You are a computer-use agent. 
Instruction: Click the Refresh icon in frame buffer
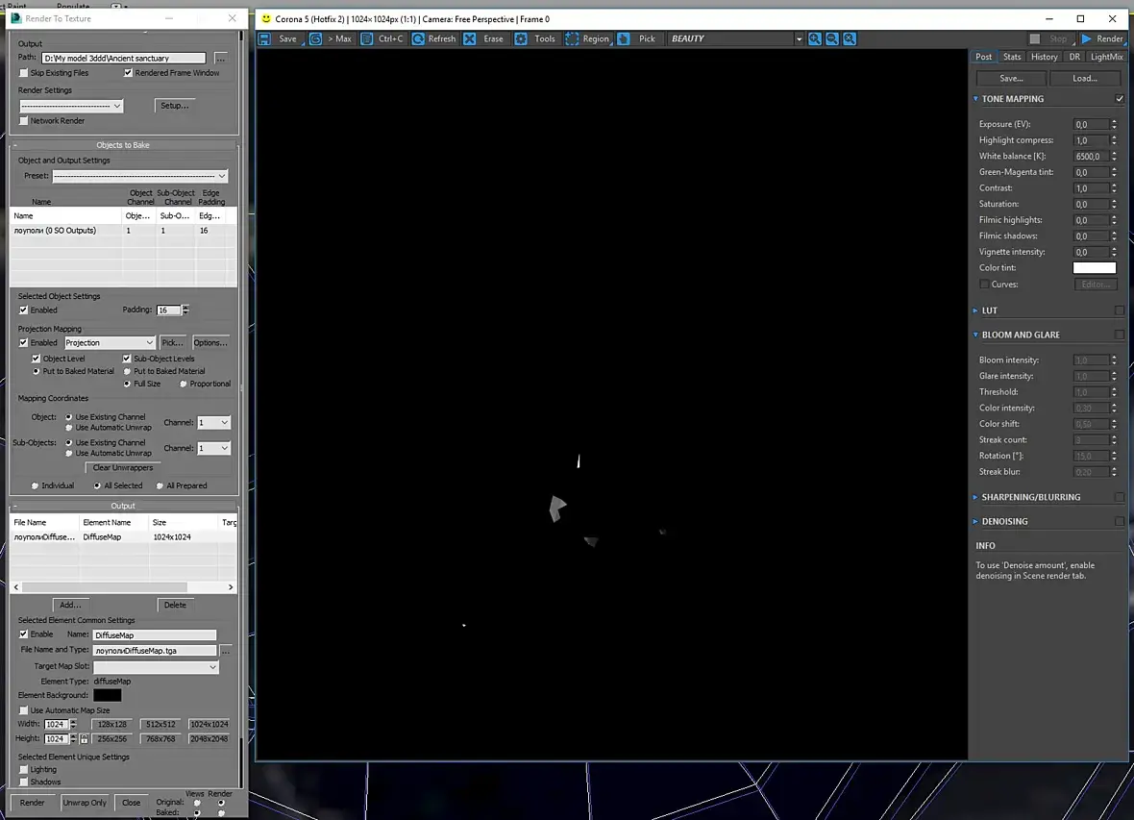pos(418,39)
